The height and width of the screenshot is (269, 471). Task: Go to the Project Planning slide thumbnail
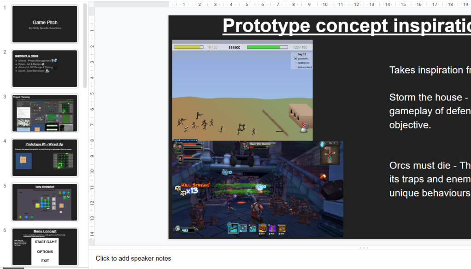45,113
